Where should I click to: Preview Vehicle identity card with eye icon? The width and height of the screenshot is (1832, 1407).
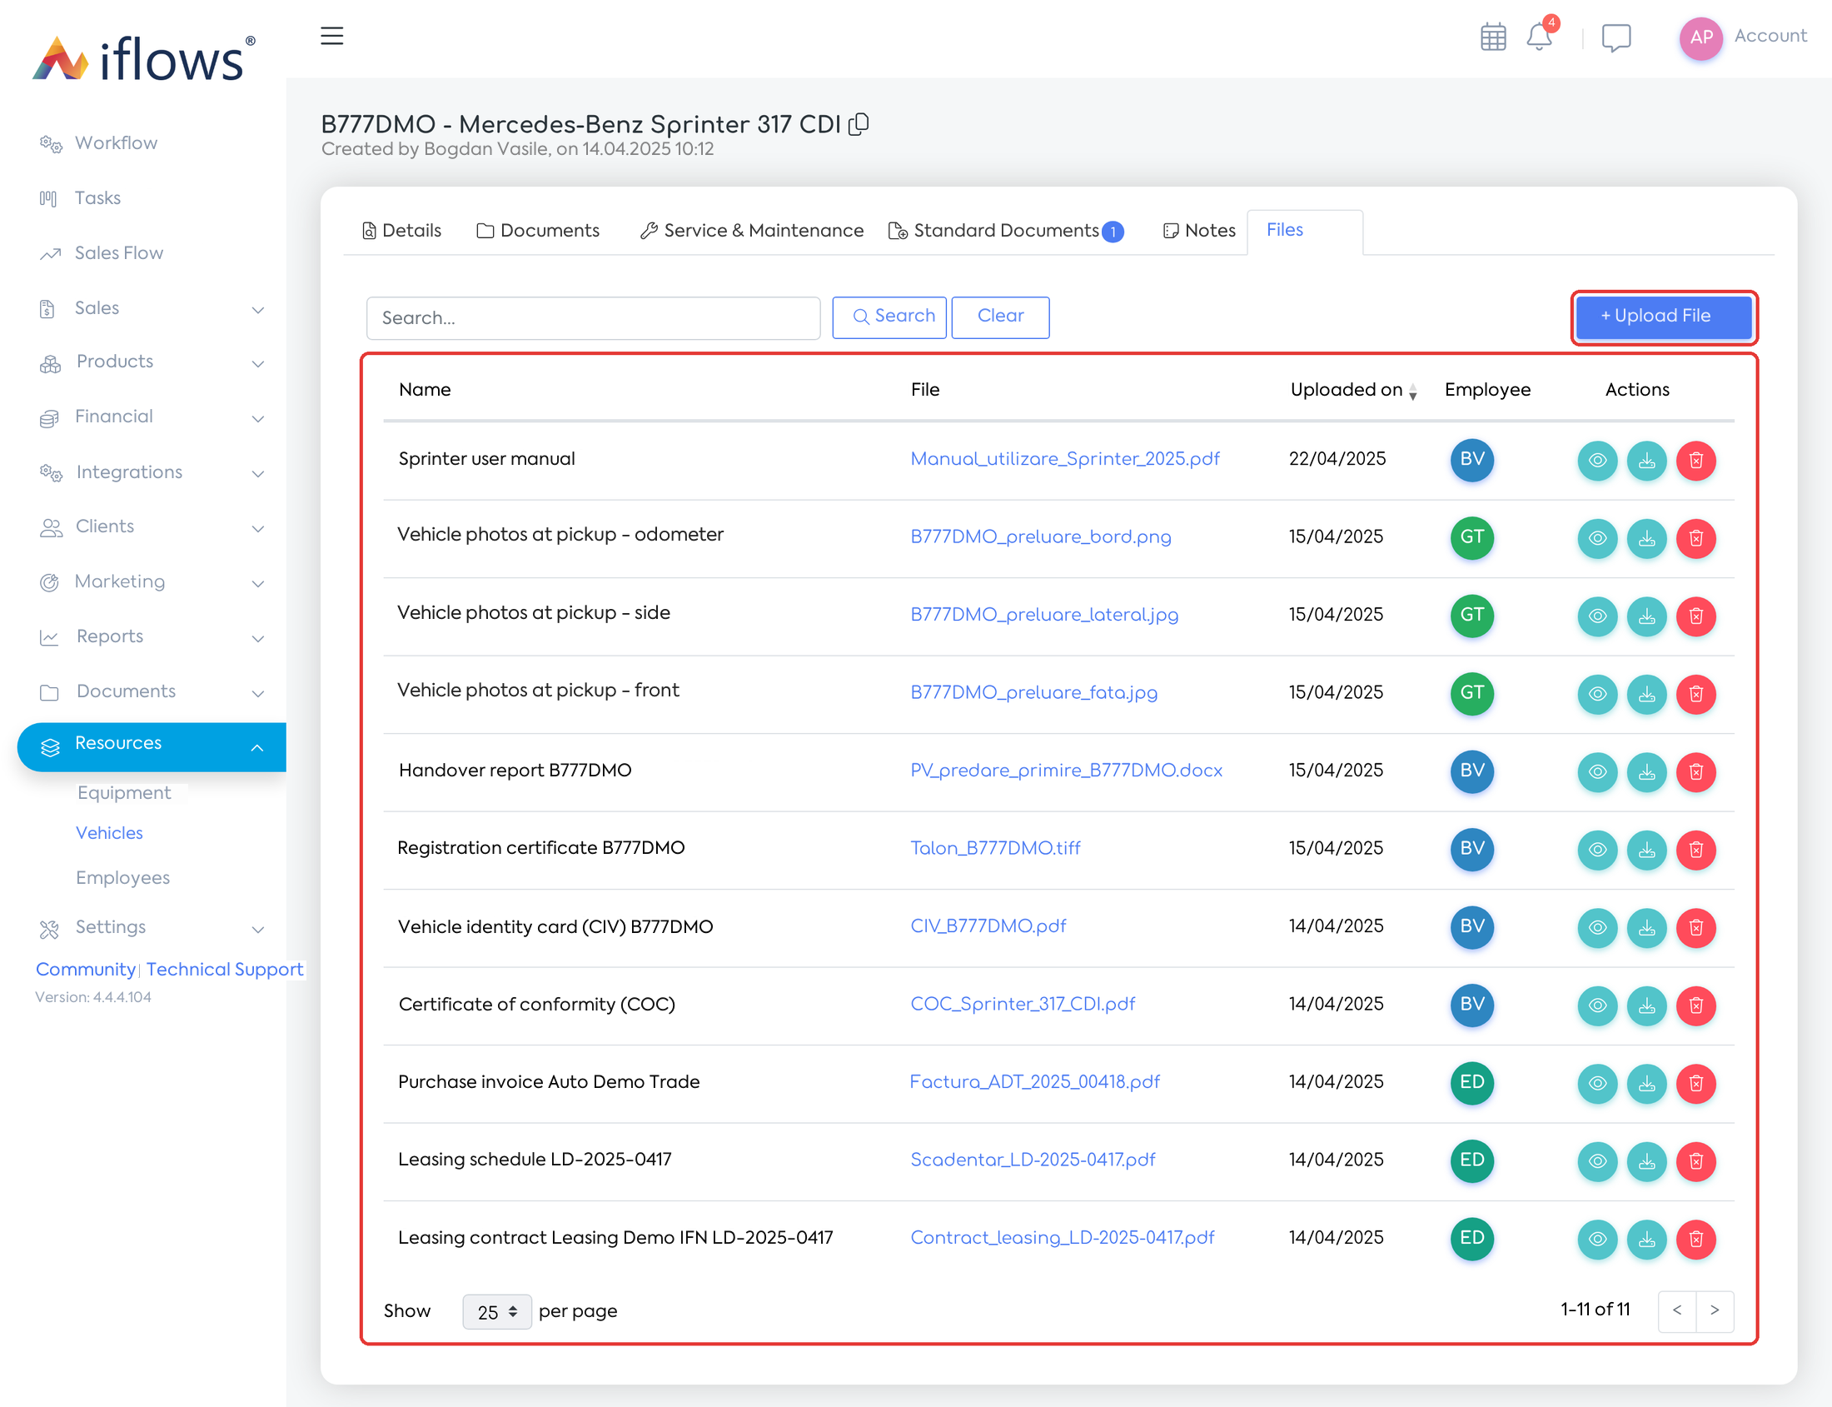point(1596,928)
